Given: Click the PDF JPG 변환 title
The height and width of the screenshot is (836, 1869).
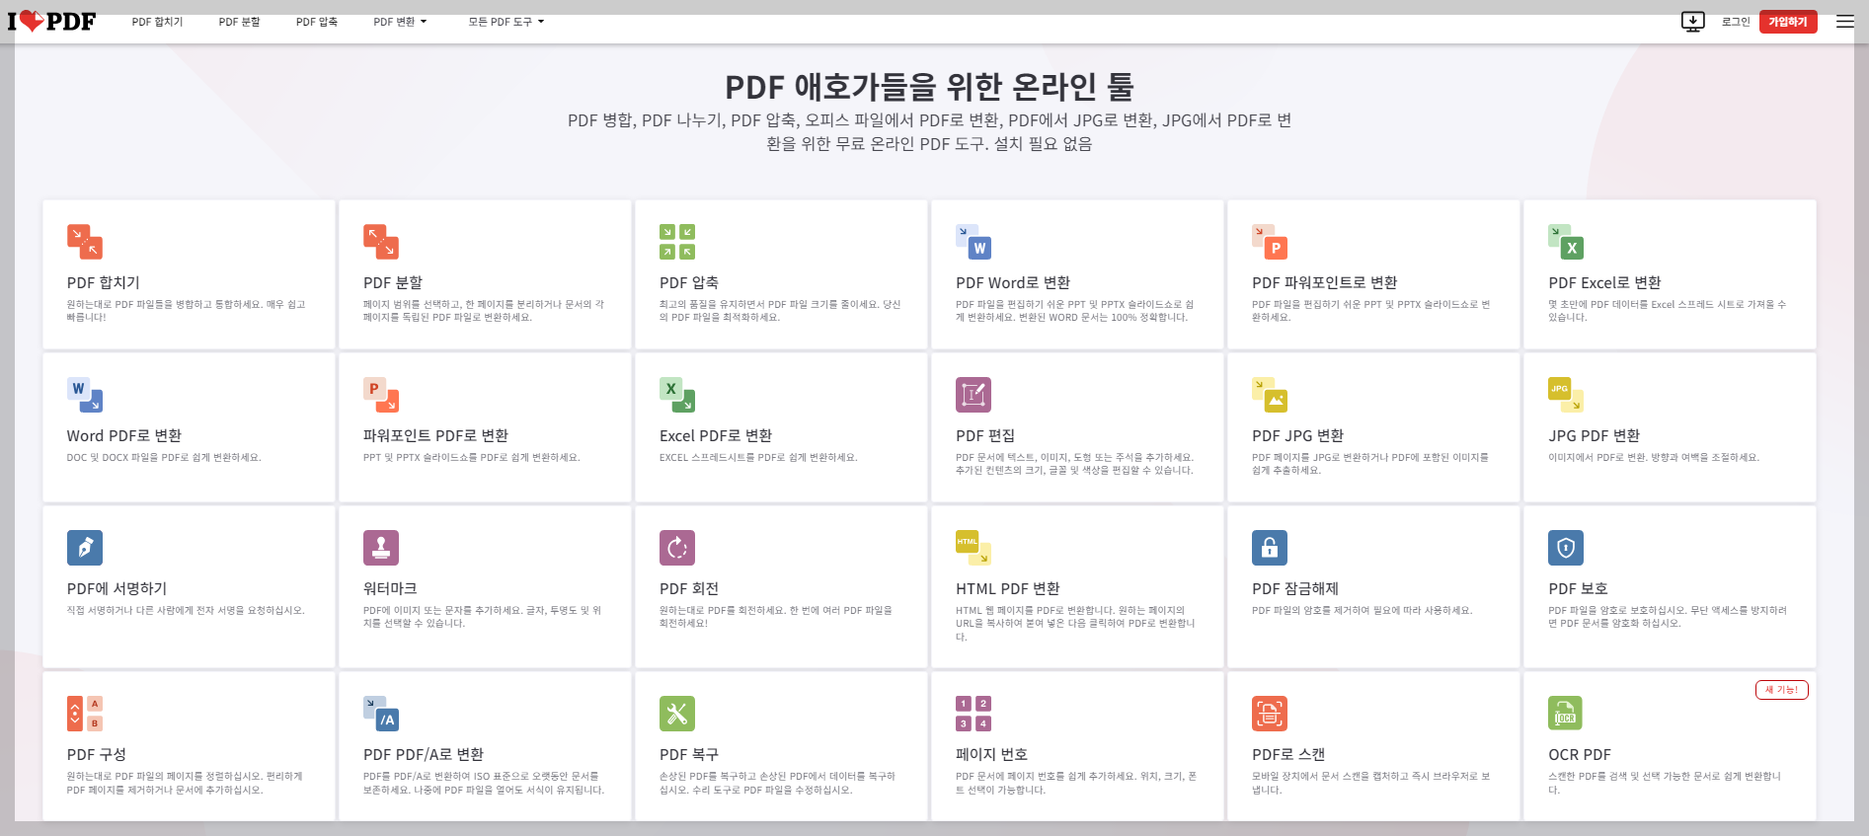Looking at the screenshot, I should click(x=1298, y=435).
